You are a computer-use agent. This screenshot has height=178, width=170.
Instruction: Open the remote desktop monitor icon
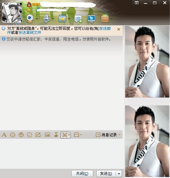click(92, 19)
